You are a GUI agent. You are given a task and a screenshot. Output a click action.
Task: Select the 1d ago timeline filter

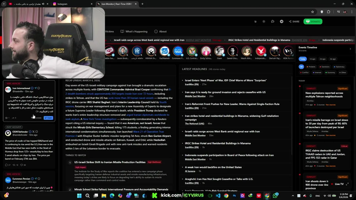[x=312, y=59]
